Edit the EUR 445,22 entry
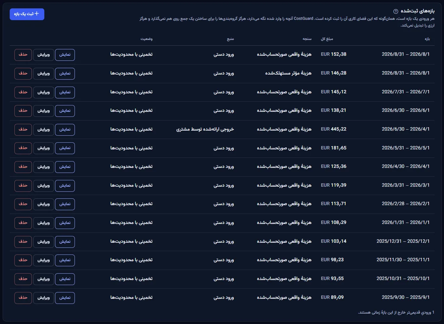This screenshot has height=324, width=444. (x=44, y=130)
